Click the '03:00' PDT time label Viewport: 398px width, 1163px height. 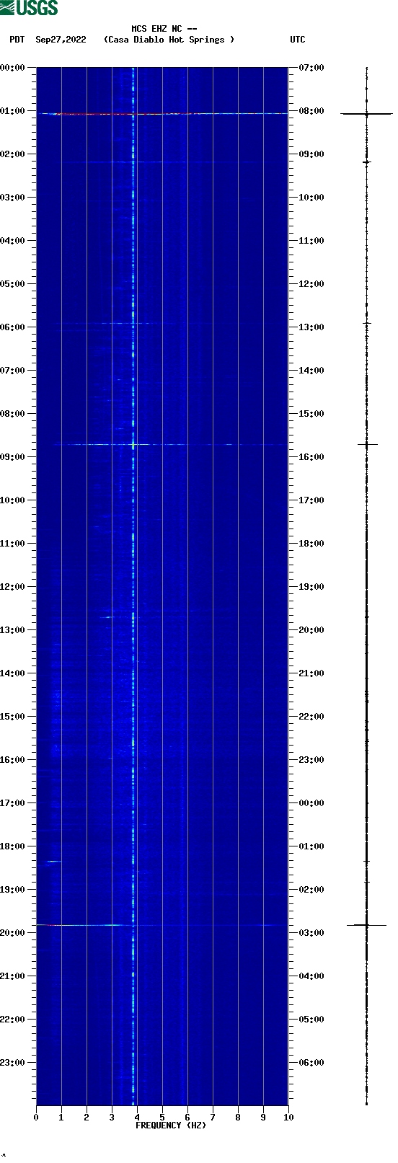(12, 198)
